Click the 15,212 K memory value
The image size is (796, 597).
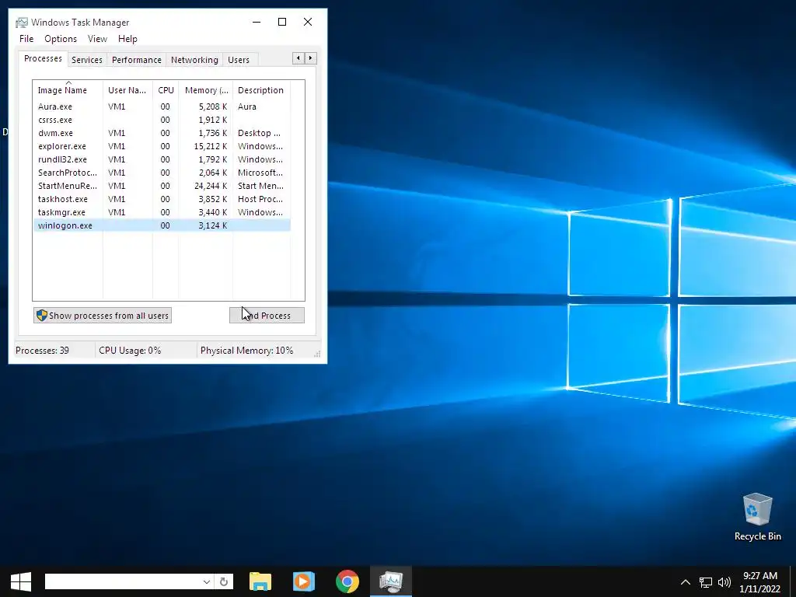click(x=211, y=146)
